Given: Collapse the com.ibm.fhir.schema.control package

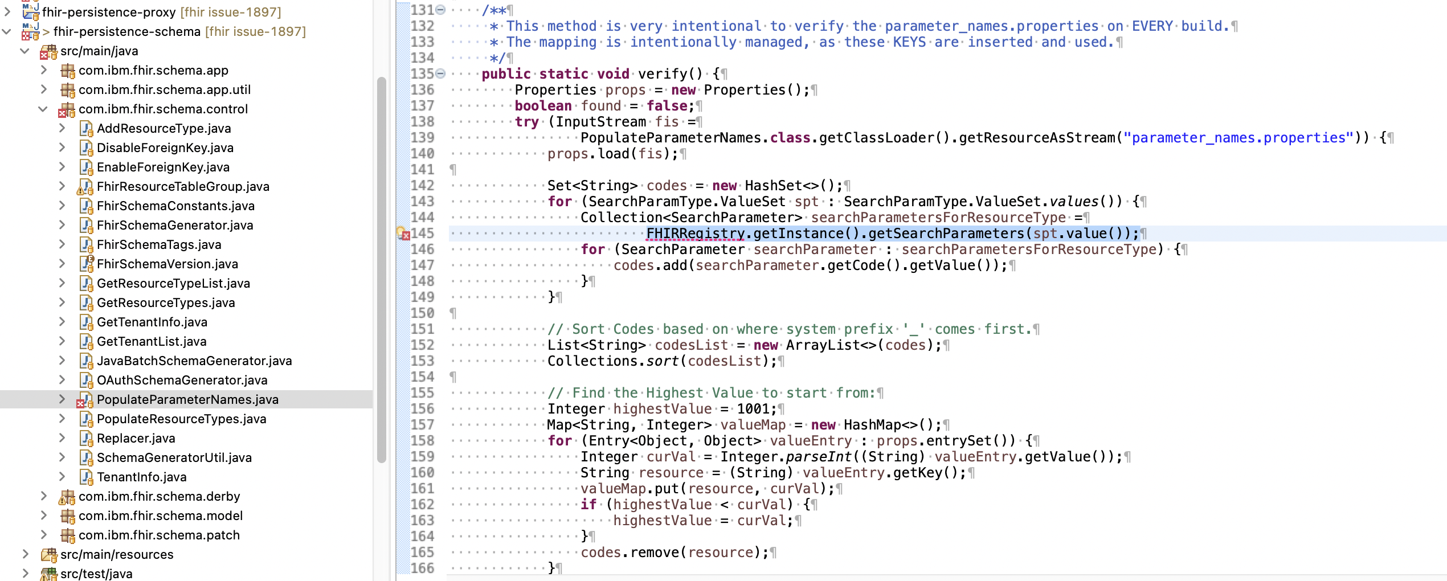Looking at the screenshot, I should 42,109.
